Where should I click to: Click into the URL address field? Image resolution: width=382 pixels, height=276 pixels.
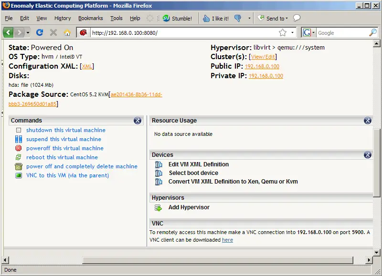184,32
